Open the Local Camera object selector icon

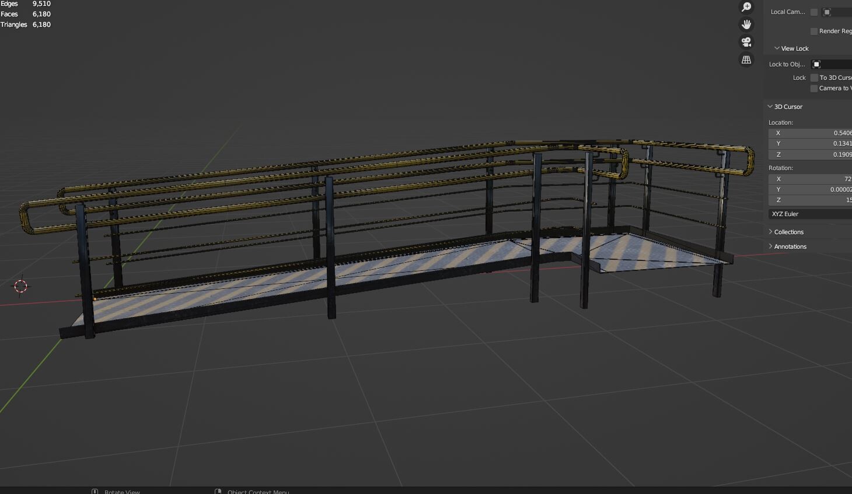point(826,12)
